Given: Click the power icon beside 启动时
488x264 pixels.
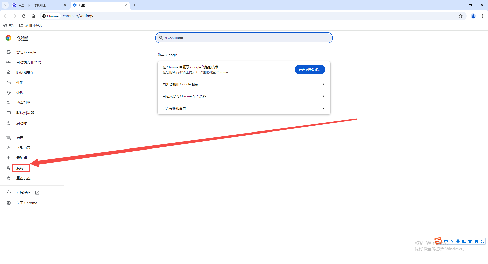Looking at the screenshot, I should tap(9, 123).
